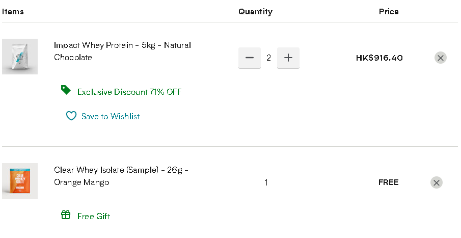Remove Clear Whey Isolate sample from basket

pyautogui.click(x=437, y=182)
